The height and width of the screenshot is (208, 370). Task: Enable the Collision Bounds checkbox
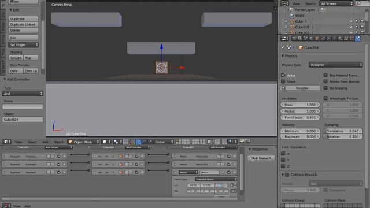click(287, 174)
